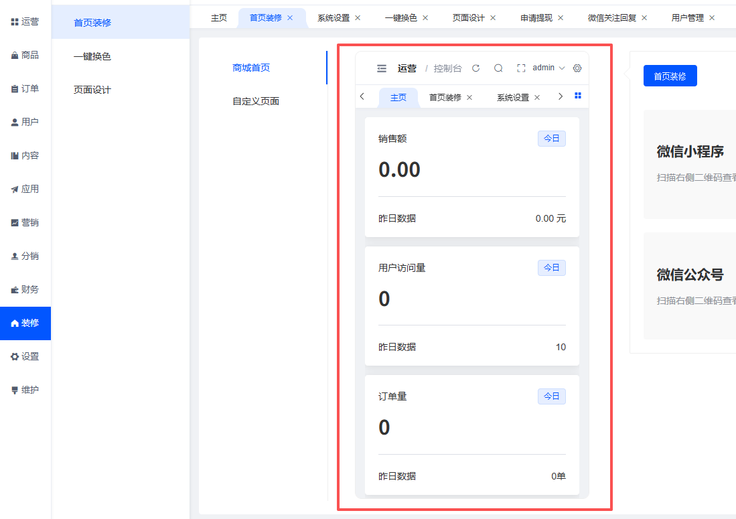Open 页面设计 in the submenu
The image size is (736, 519).
92,90
